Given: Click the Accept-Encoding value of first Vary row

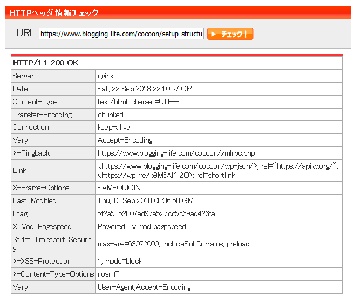Looking at the screenshot, I should click(125, 140).
